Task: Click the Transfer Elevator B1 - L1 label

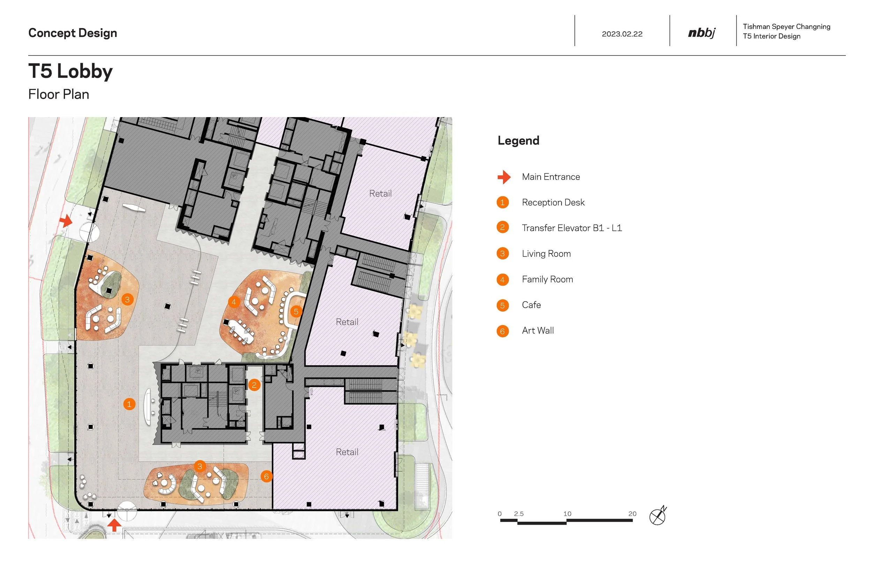Action: (572, 228)
